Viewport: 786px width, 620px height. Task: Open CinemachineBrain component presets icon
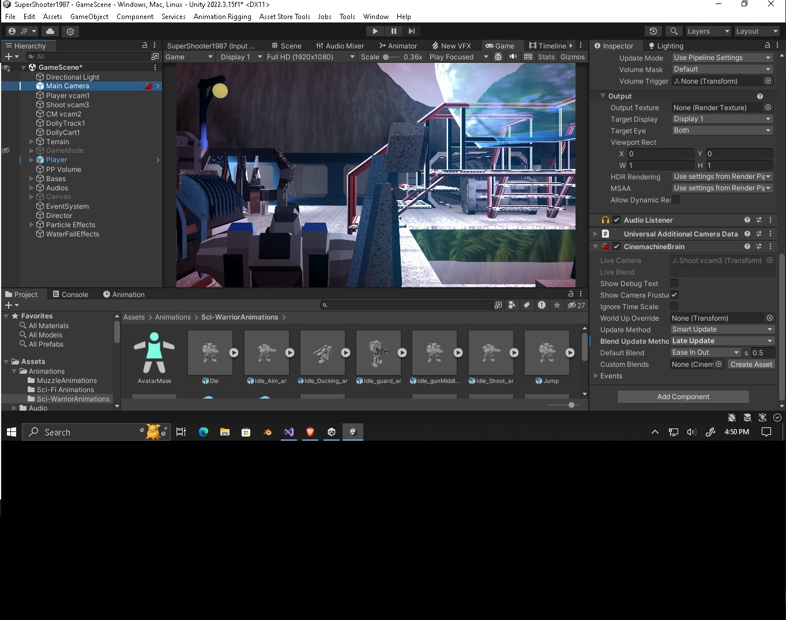(x=759, y=246)
